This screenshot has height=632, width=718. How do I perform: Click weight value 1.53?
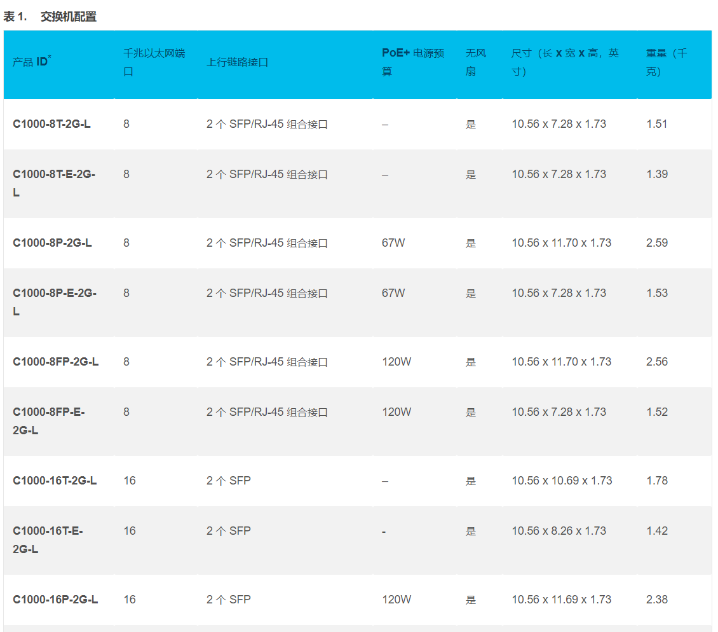tap(657, 293)
